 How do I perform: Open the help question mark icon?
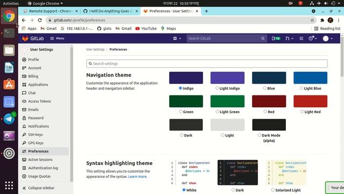(311, 38)
